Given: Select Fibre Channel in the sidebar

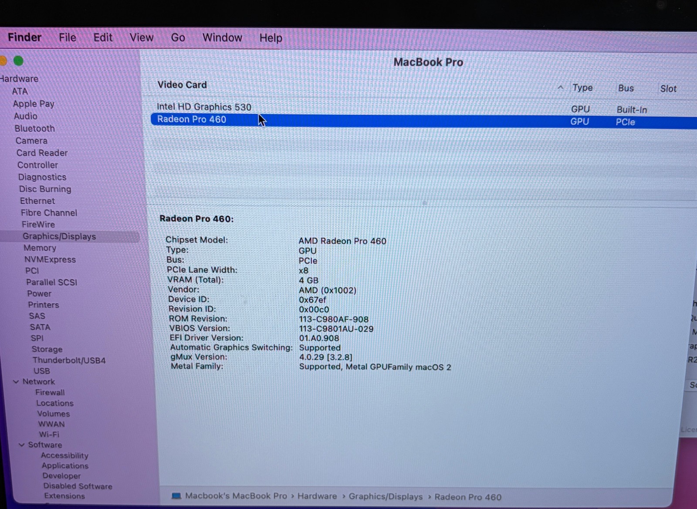Looking at the screenshot, I should [49, 213].
